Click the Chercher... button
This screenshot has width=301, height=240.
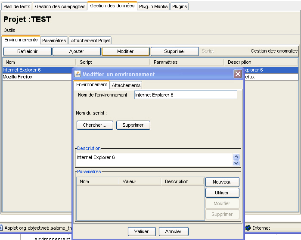[x=95, y=125]
